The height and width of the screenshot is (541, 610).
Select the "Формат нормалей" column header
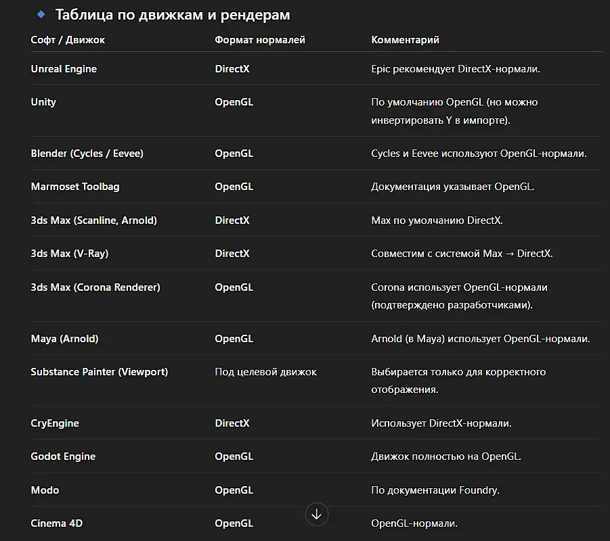click(x=260, y=40)
